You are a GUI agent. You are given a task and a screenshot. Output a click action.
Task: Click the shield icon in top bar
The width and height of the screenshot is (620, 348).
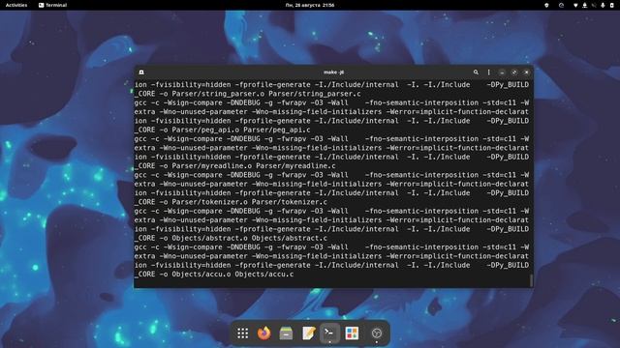pos(546,5)
